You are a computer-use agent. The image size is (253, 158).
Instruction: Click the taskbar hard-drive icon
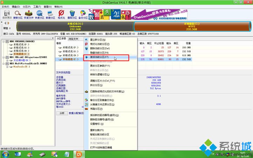pos(42,154)
